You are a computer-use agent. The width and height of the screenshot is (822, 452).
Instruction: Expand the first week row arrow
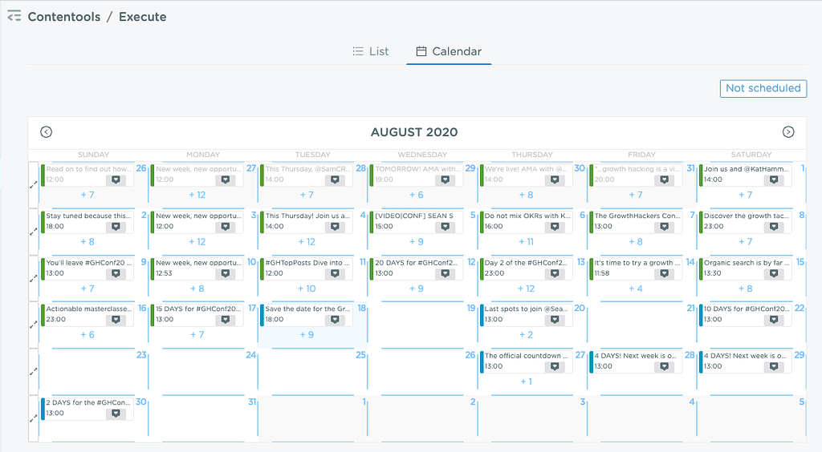tap(34, 184)
